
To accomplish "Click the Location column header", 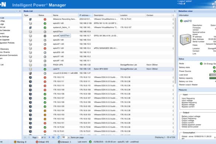I will tap(132, 15).
